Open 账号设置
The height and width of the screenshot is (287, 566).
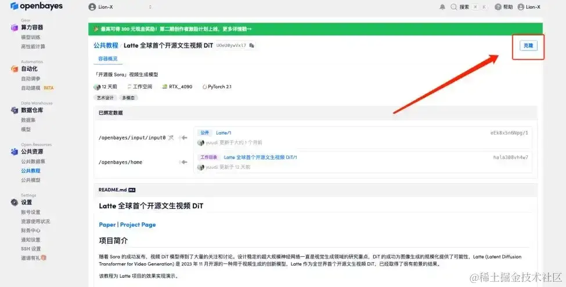coord(31,212)
